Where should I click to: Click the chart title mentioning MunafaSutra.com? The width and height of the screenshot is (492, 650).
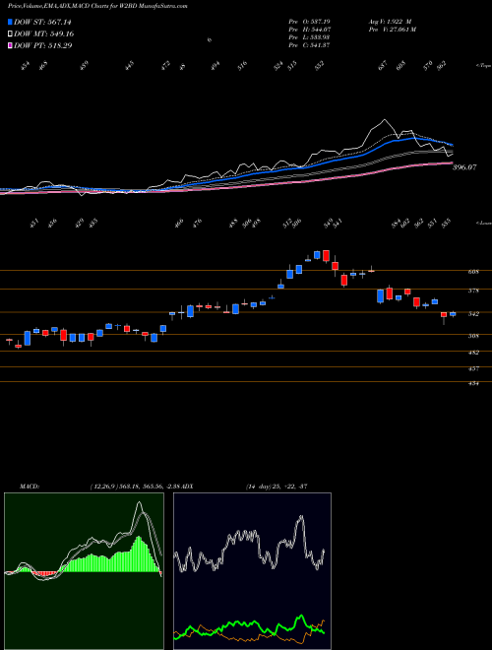click(97, 7)
